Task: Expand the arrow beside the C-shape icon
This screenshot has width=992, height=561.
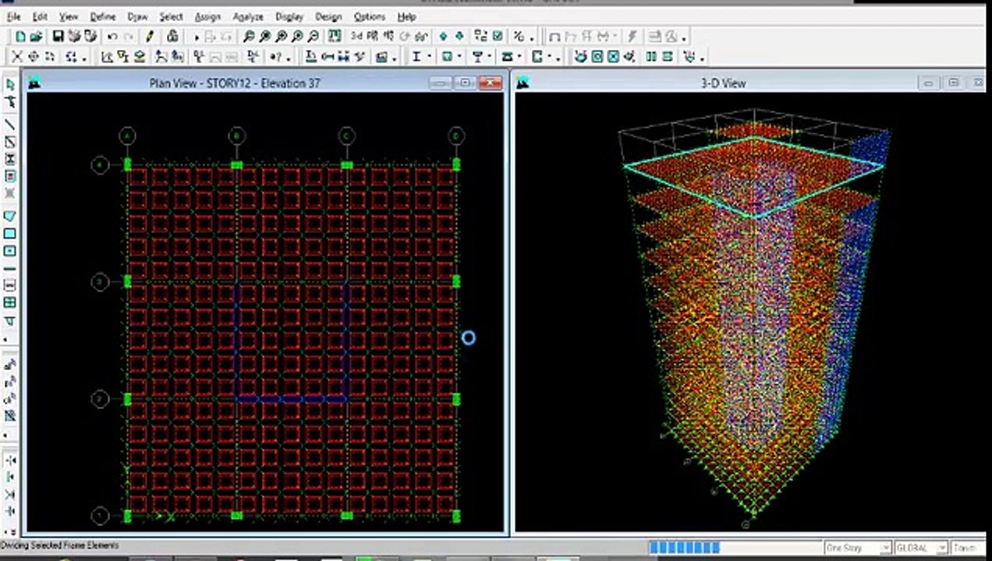Action: point(549,57)
